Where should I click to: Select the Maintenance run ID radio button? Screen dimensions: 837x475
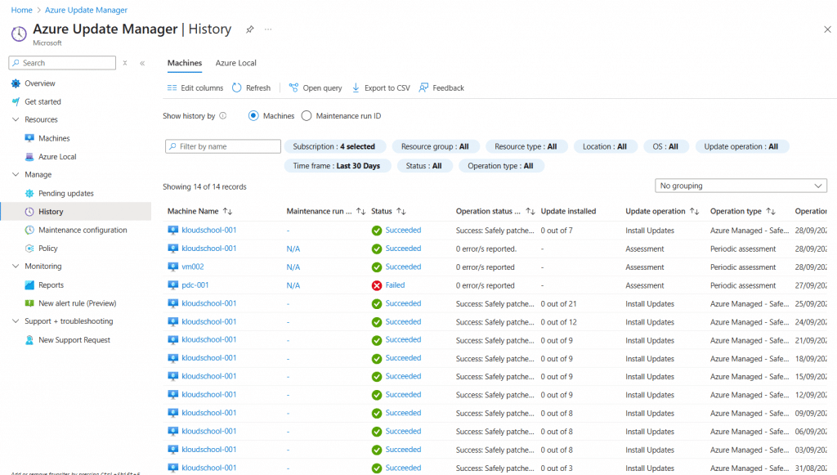point(307,116)
